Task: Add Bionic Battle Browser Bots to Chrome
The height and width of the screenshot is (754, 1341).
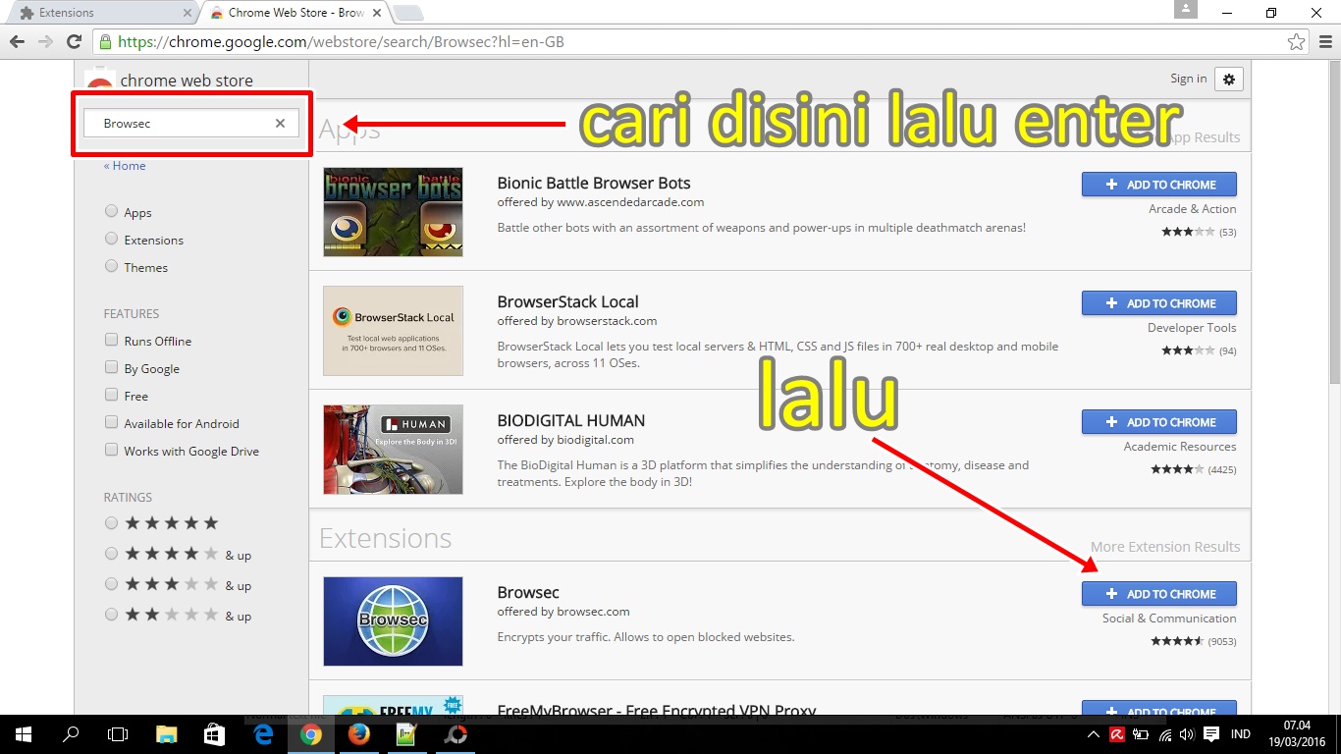Action: point(1158,185)
